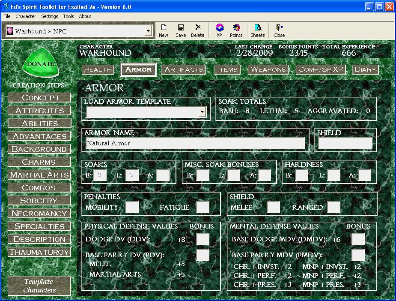
Task: Click the application icon in the title bar
Action: (6, 6)
